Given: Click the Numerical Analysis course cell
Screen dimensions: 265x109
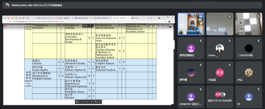Looking at the screenshot, I should tap(106, 69).
